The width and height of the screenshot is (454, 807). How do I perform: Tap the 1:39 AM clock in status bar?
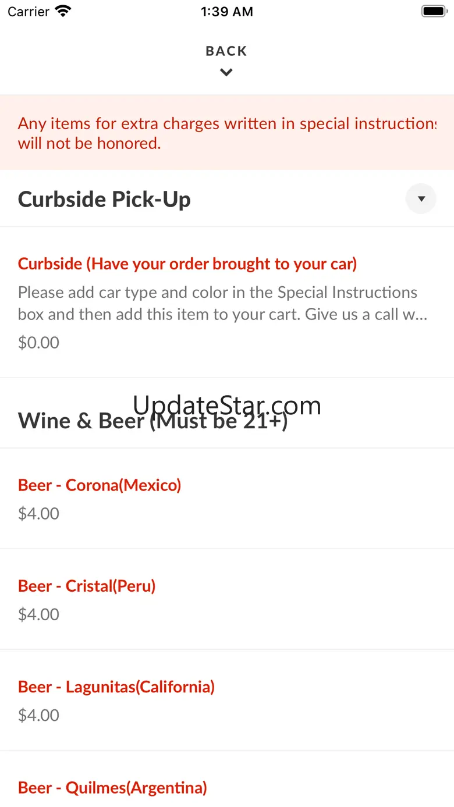(x=226, y=12)
